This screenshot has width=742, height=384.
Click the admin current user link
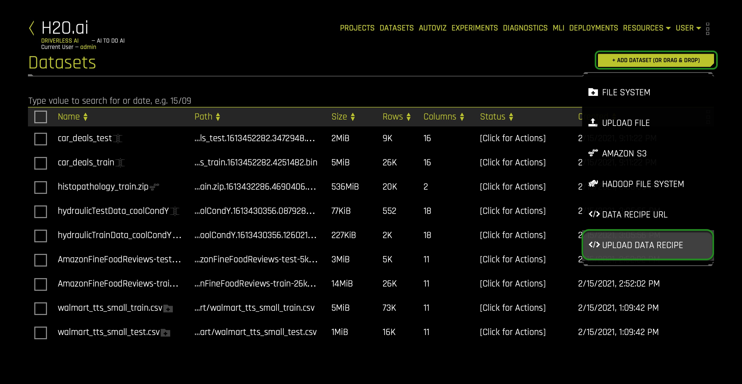pyautogui.click(x=88, y=47)
